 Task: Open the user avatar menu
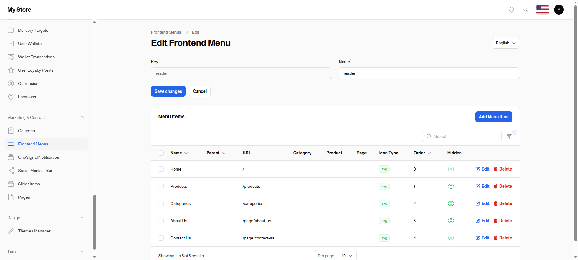tap(559, 10)
